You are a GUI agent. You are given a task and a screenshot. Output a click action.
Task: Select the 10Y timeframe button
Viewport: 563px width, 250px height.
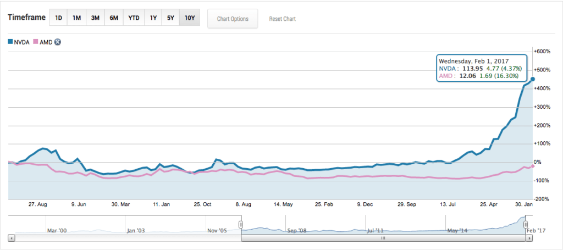coord(190,18)
